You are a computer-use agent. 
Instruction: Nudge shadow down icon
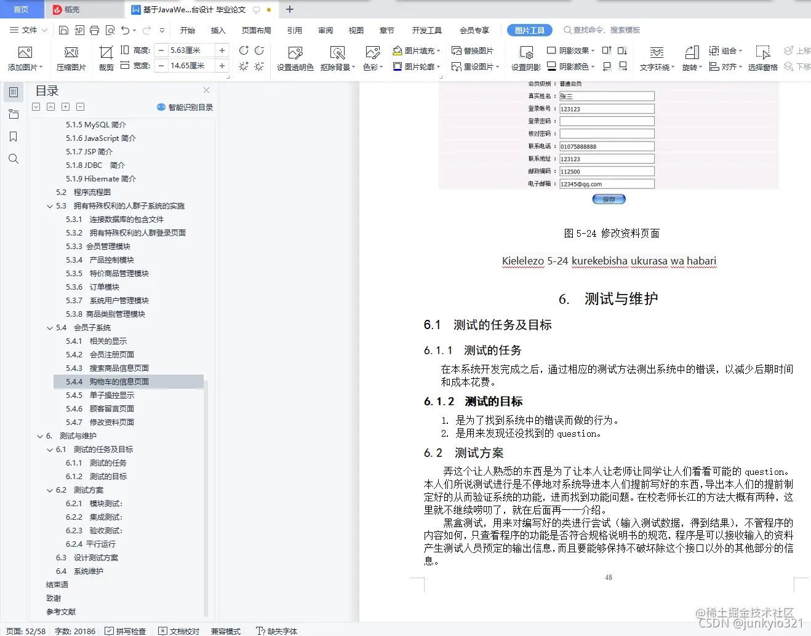point(623,50)
